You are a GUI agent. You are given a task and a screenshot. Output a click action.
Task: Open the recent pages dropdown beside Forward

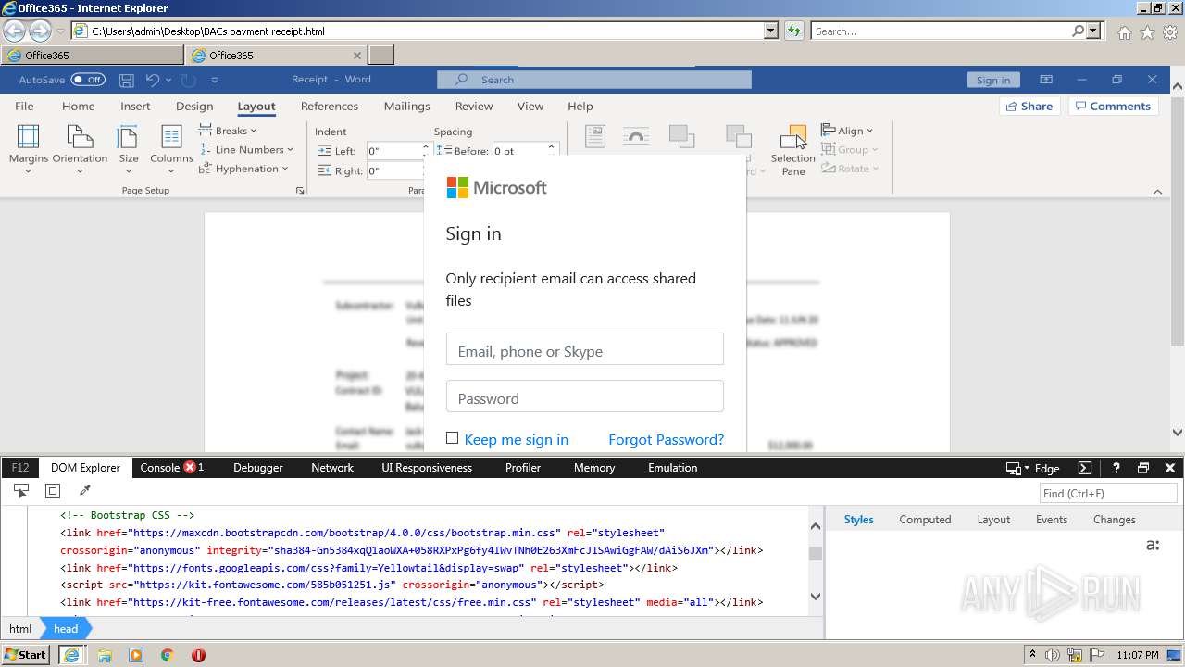(x=61, y=31)
